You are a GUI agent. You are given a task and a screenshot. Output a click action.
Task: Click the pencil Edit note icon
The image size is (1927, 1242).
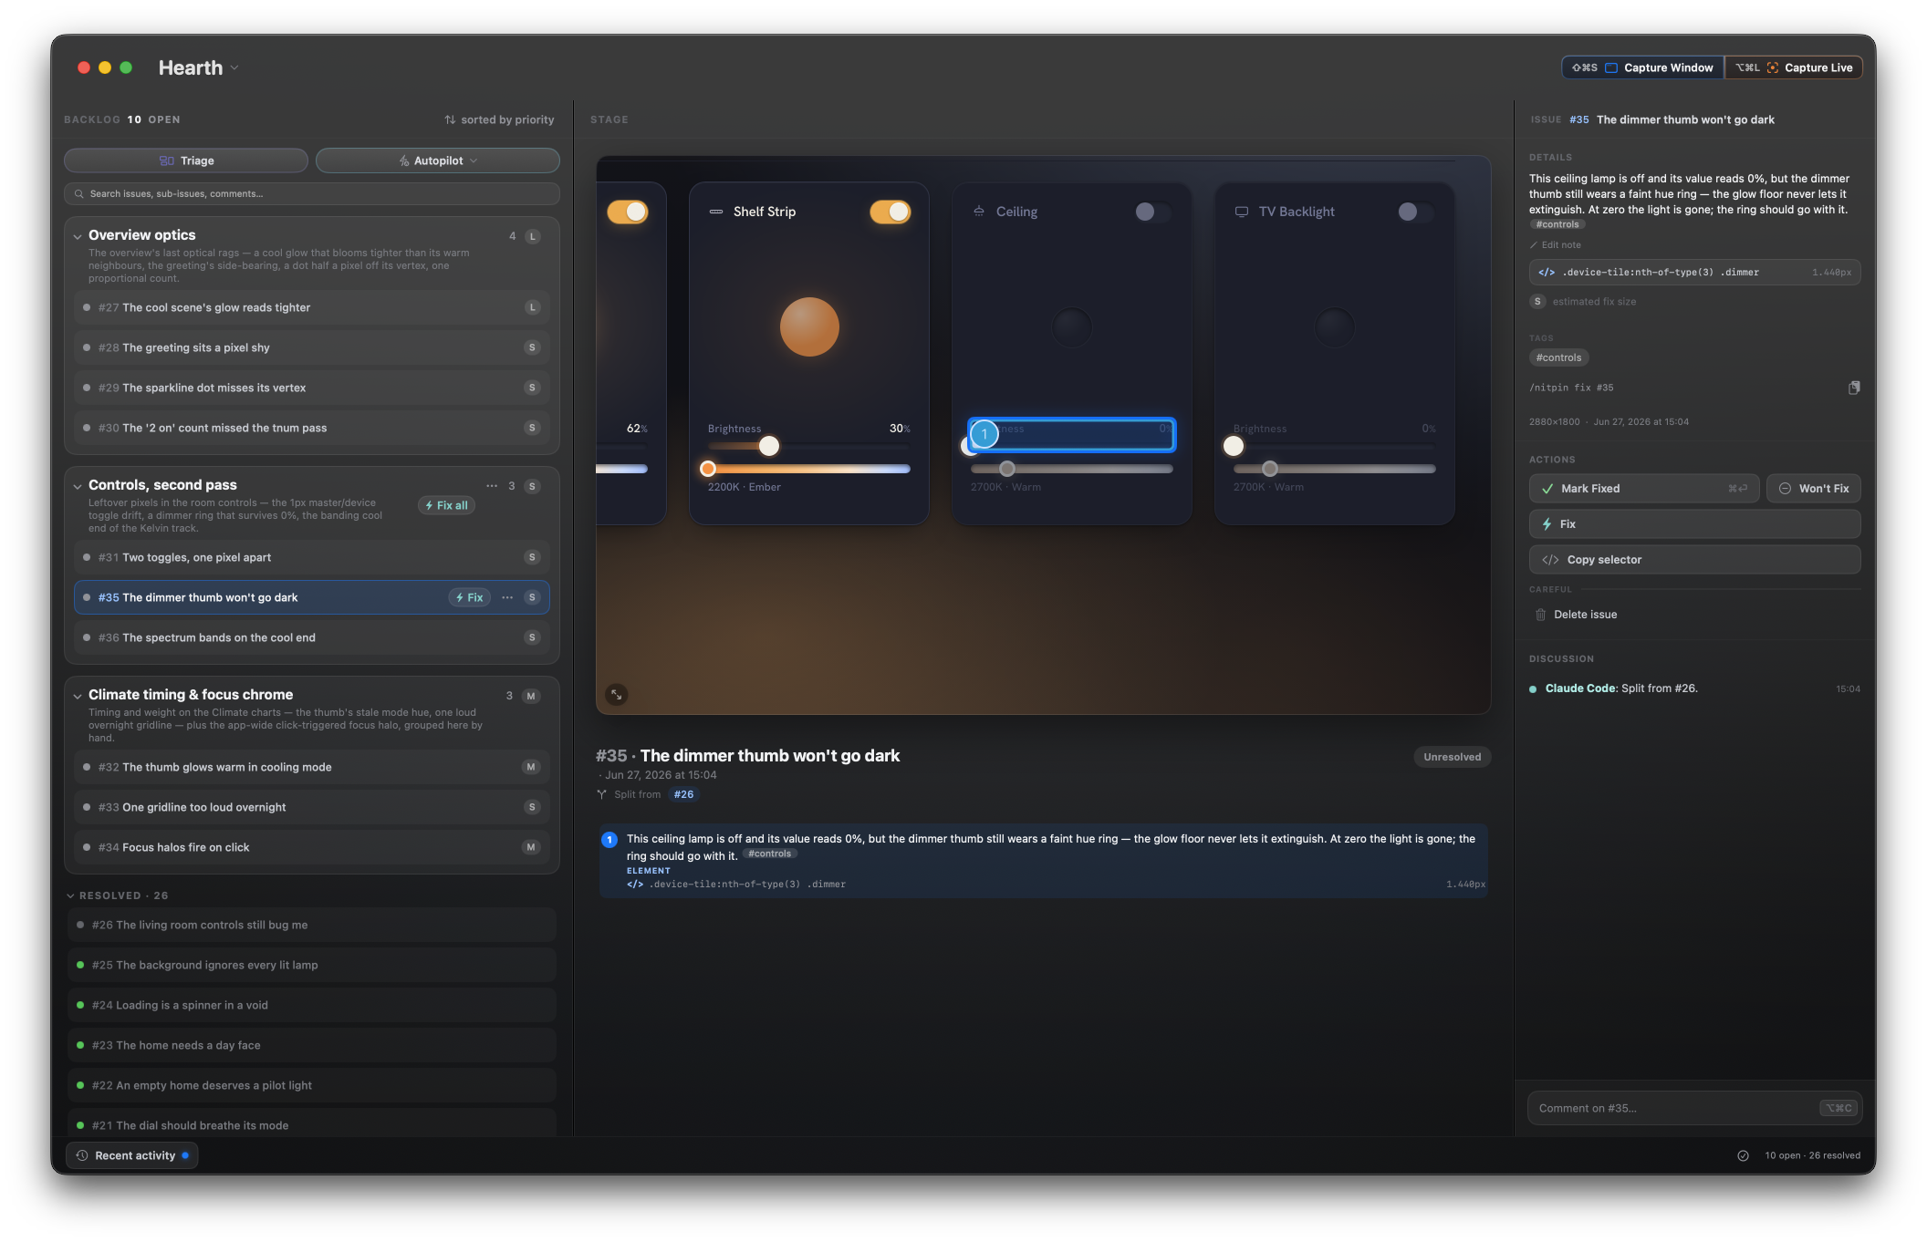1534,245
